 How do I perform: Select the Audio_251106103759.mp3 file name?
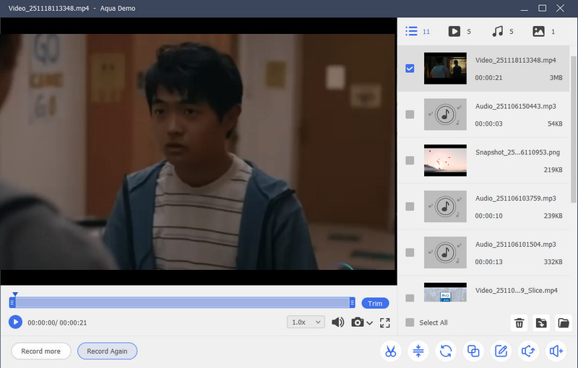click(515, 198)
